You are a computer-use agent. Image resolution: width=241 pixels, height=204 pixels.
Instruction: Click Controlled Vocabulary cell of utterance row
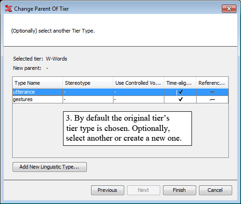[x=139, y=92]
